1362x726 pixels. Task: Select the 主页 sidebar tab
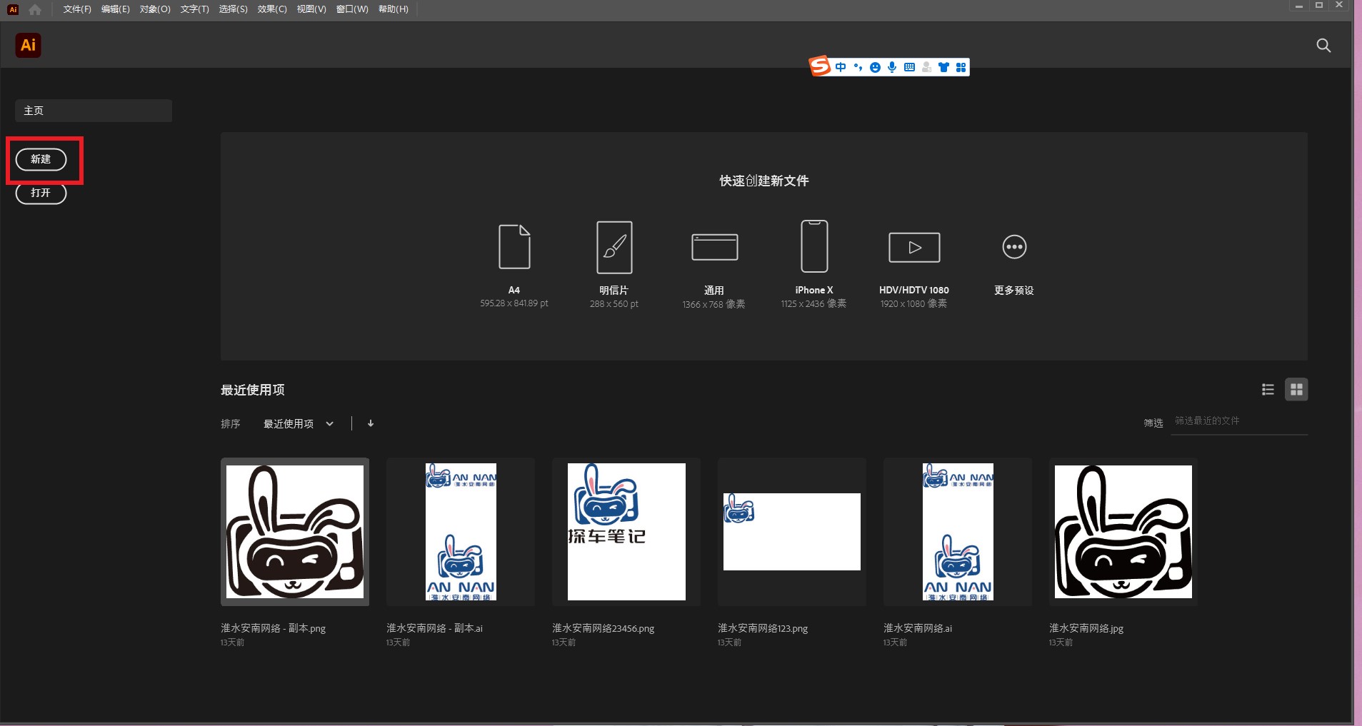pyautogui.click(x=94, y=111)
